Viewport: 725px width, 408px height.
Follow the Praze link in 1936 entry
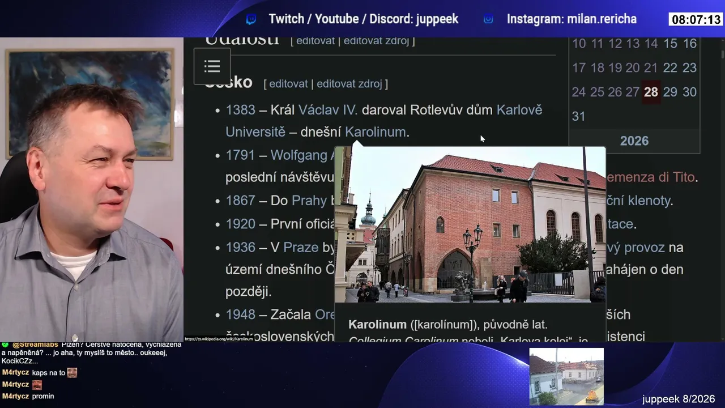pos(301,248)
